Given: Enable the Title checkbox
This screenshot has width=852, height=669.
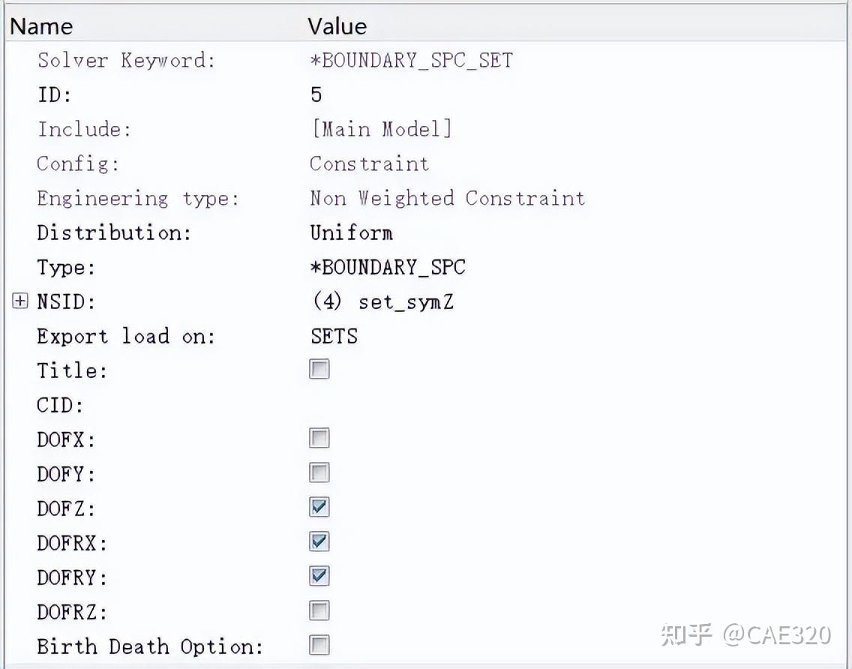Looking at the screenshot, I should coord(318,369).
